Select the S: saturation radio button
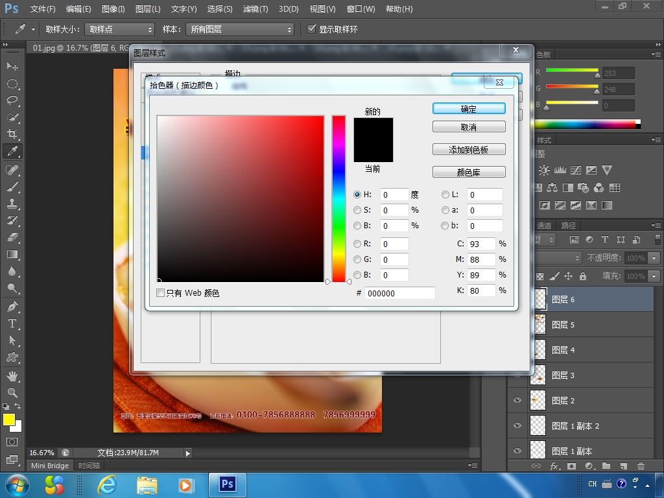This screenshot has width=664, height=498. pos(357,210)
